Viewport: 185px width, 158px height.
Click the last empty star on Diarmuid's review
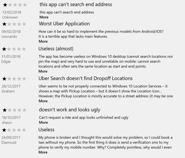click(24, 130)
